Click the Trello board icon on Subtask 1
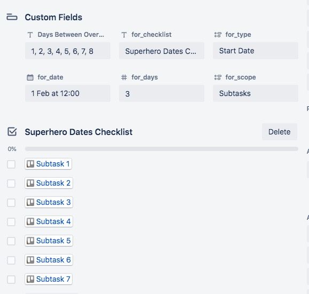309x294 pixels. [30, 164]
